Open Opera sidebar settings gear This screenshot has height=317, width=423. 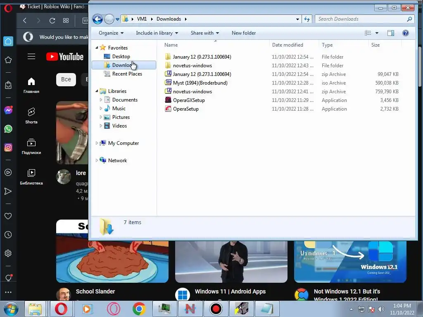point(8,253)
